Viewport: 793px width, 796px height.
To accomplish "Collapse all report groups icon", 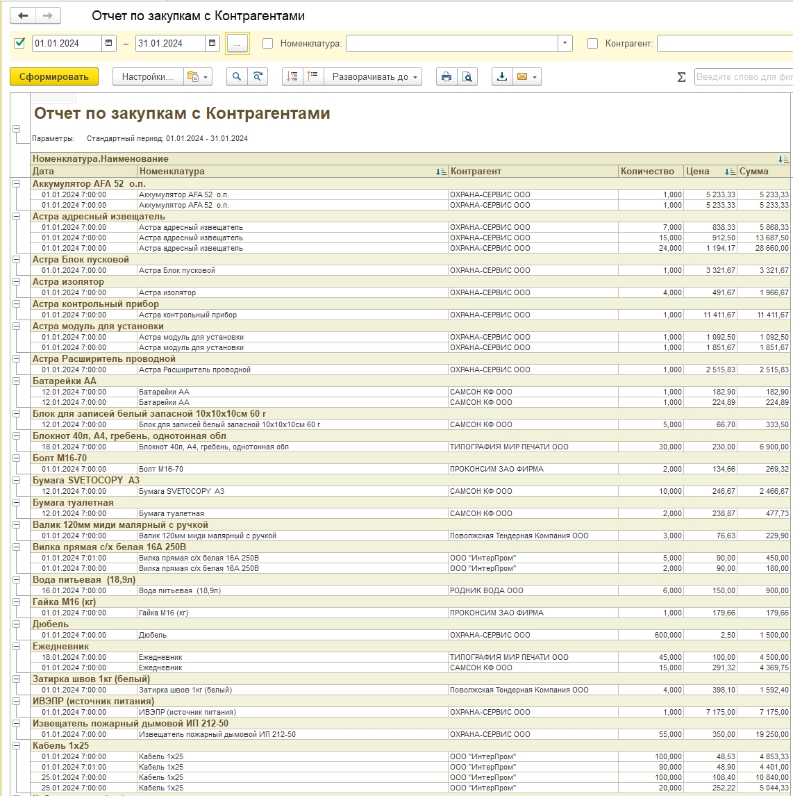I will pyautogui.click(x=293, y=76).
